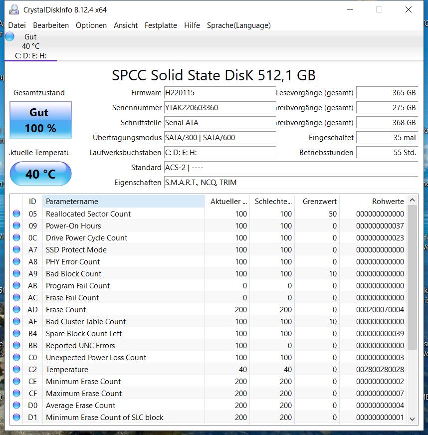
Task: Open the Bearbeiten menu
Action: point(51,25)
